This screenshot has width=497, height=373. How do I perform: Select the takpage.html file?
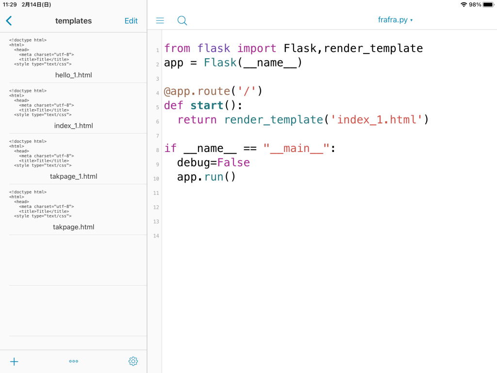(73, 226)
